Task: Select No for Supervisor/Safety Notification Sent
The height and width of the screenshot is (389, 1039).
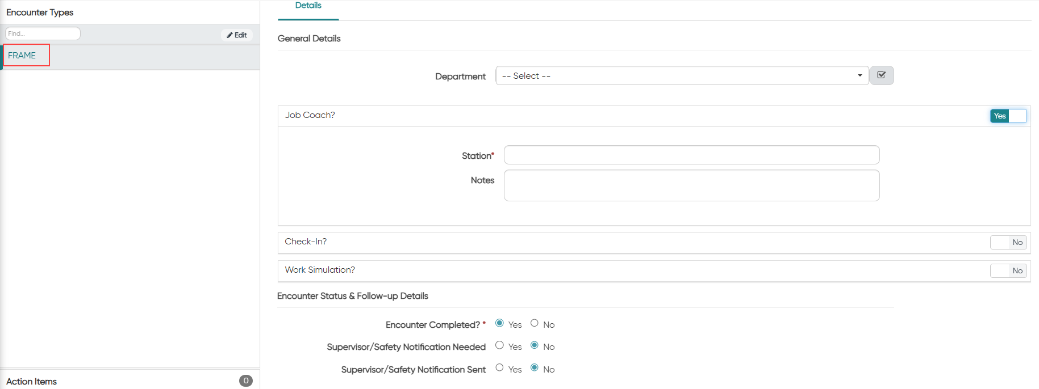Action: pyautogui.click(x=535, y=368)
